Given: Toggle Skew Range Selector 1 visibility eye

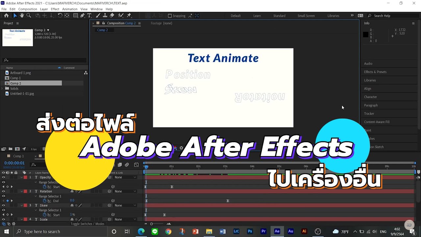Looking at the screenshot, I should (x=4, y=210).
